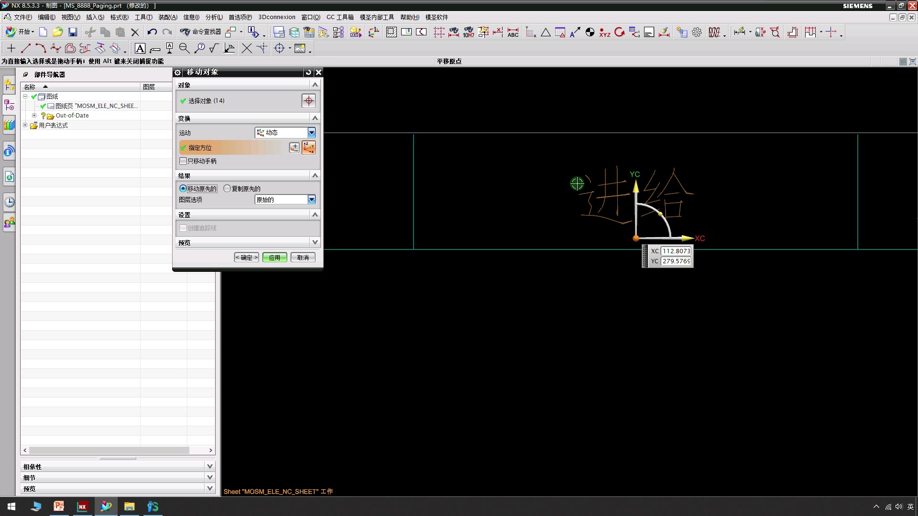918x516 pixels.
Task: Toggle the checkmark on 图纸页 MOSM_ELE_NC_SHEE row
Action: click(x=43, y=106)
